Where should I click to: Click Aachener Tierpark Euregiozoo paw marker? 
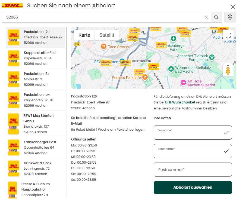(x=212, y=57)
